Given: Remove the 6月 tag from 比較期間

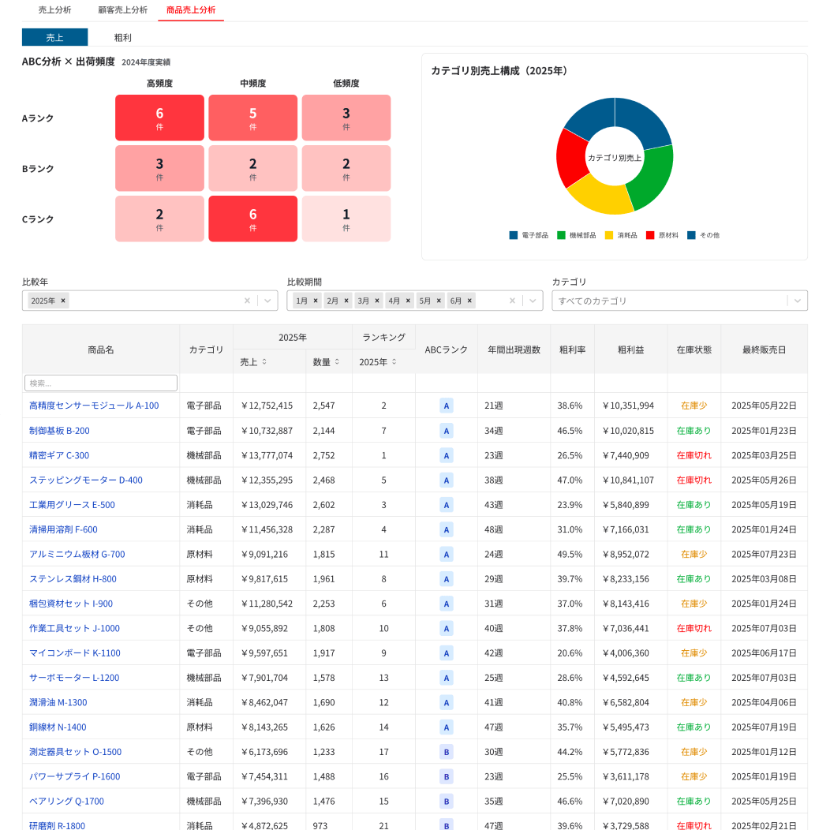Looking at the screenshot, I should [469, 301].
